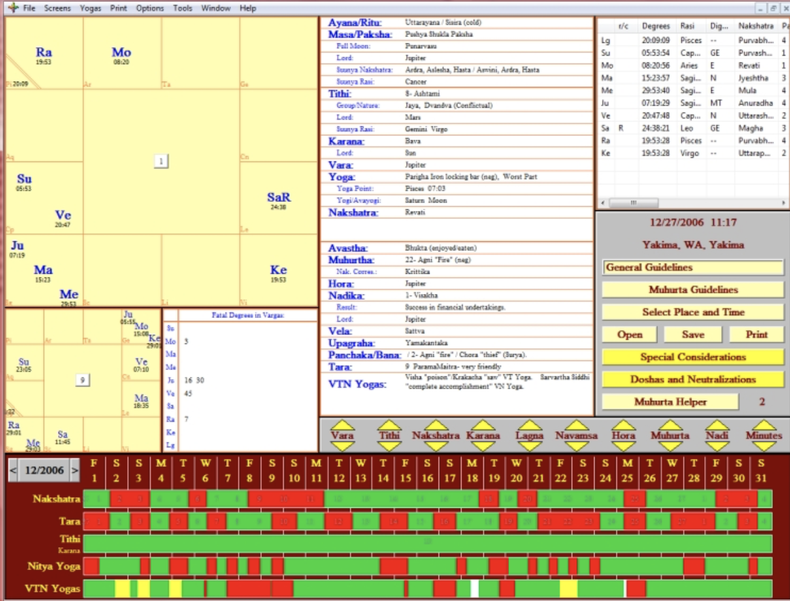Go to next month with > arrow
Screen dimensions: 790x601
[75, 470]
